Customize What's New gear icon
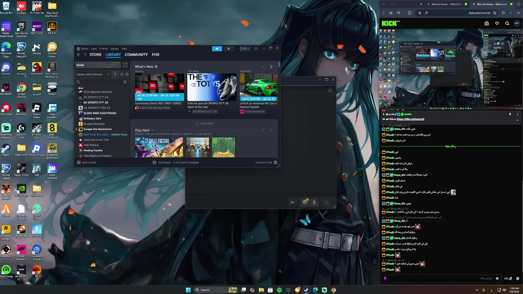The width and height of the screenshot is (523, 294). pyautogui.click(x=156, y=67)
